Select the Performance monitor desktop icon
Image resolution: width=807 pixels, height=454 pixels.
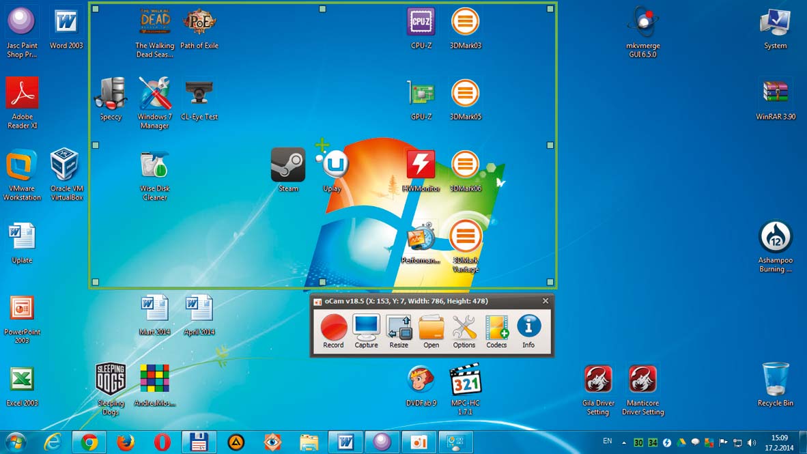421,242
